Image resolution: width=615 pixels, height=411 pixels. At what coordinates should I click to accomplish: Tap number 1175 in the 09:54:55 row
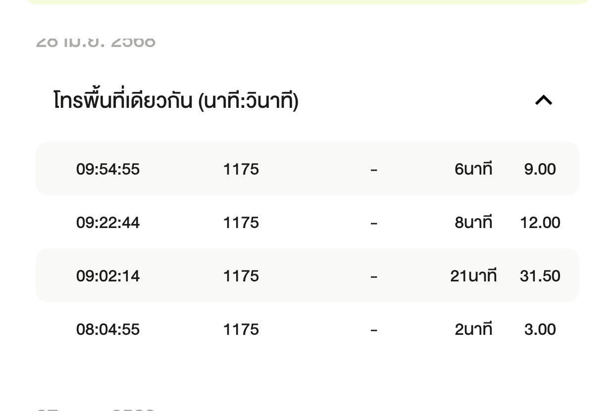(241, 169)
